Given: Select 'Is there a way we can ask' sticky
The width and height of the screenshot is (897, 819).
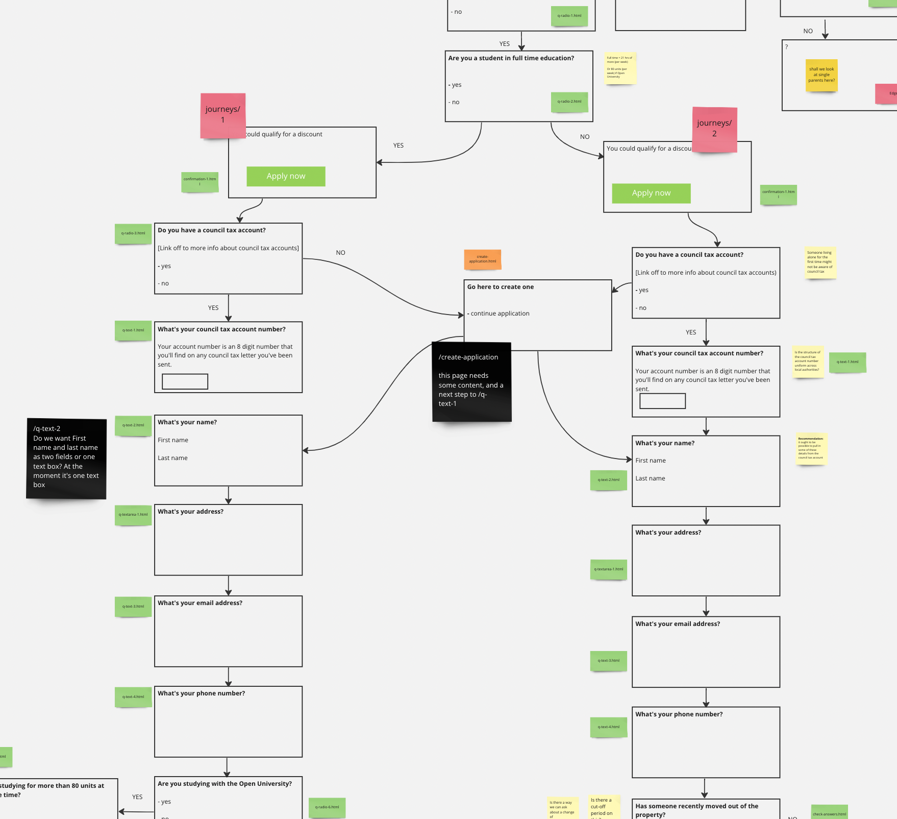Looking at the screenshot, I should point(563,808).
